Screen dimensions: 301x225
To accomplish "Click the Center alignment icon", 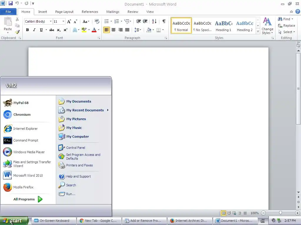I will (x=113, y=30).
